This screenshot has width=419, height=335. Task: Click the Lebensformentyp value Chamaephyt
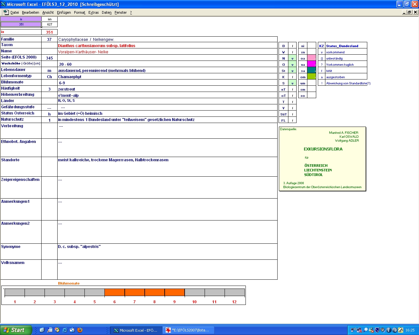pos(167,77)
